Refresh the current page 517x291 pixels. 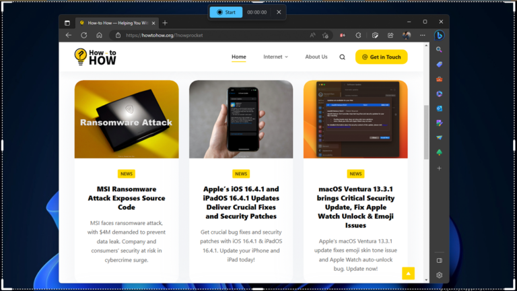(x=84, y=35)
